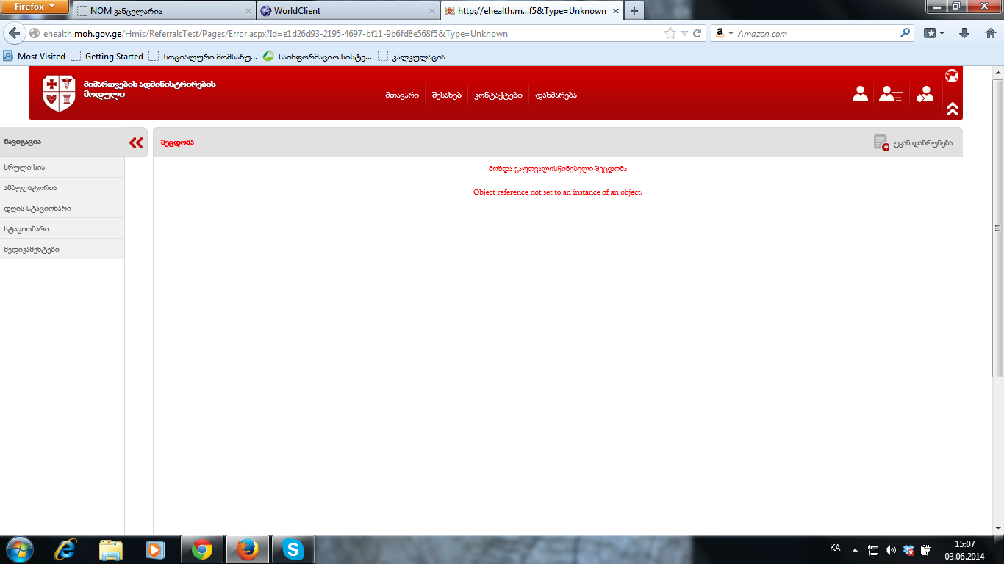Open the Firefox application menu dropdown
This screenshot has width=1004, height=564.
pyautogui.click(x=35, y=7)
